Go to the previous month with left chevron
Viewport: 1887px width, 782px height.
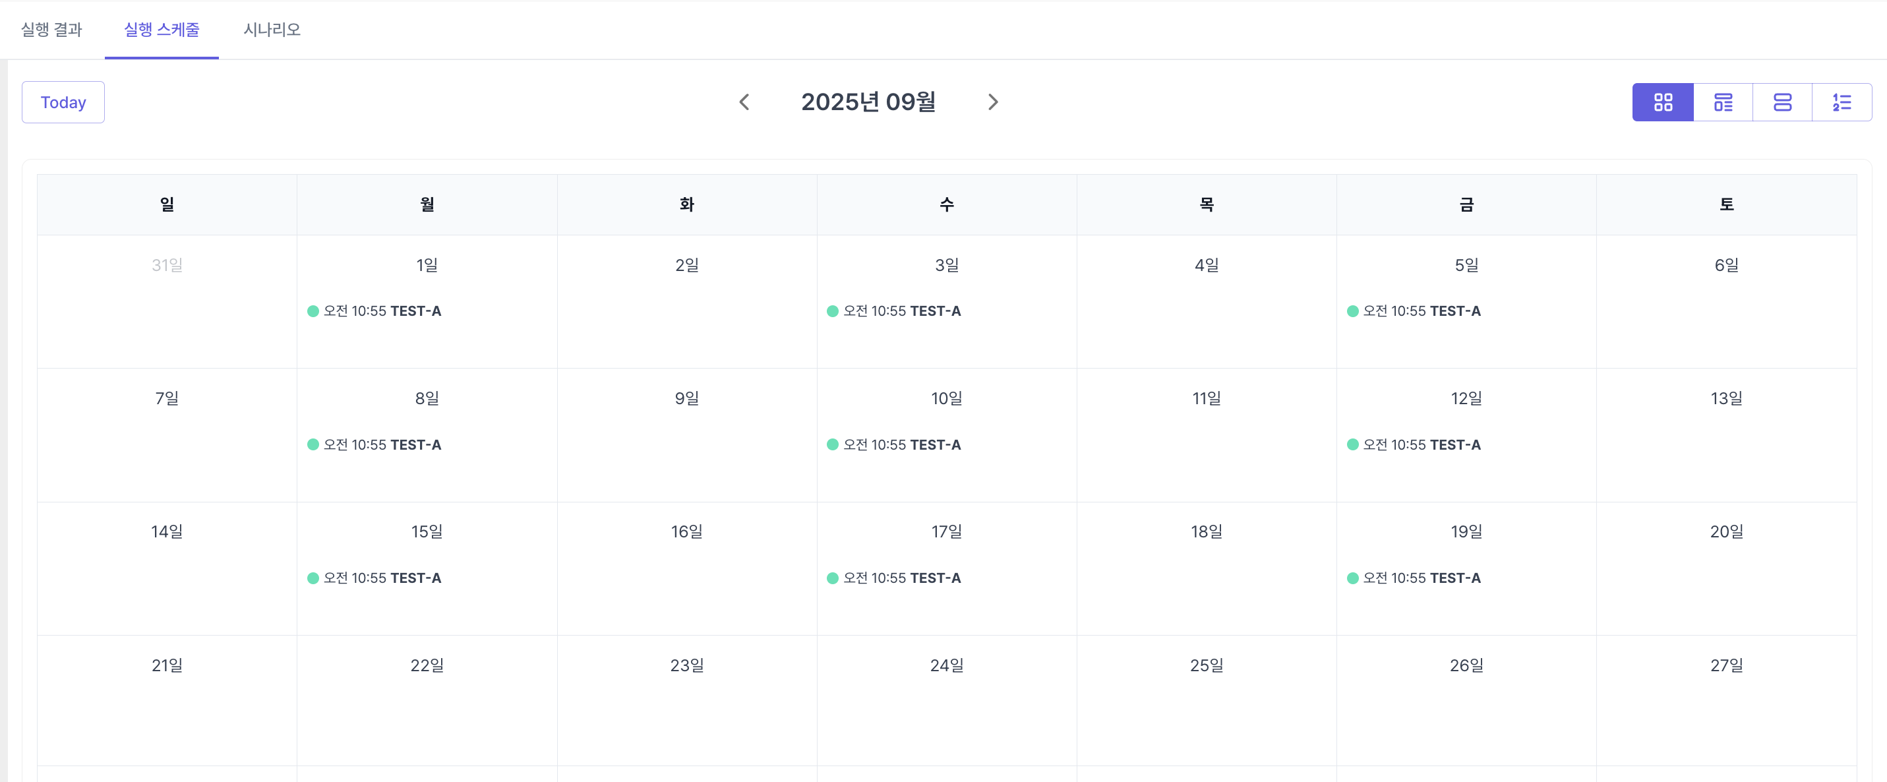coord(744,102)
